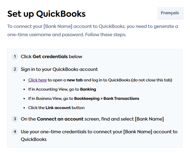Switch language with the Français button
Screen dimensions: 190x153
(x=170, y=13)
